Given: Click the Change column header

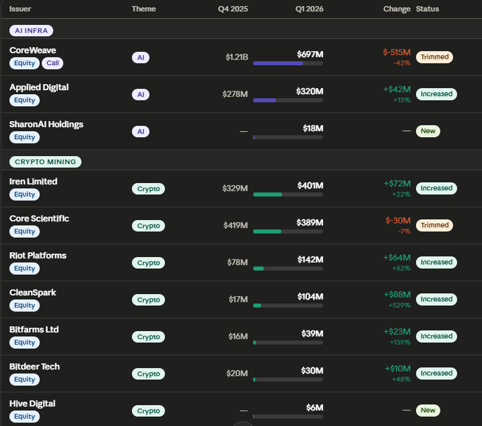Looking at the screenshot, I should pos(397,9).
